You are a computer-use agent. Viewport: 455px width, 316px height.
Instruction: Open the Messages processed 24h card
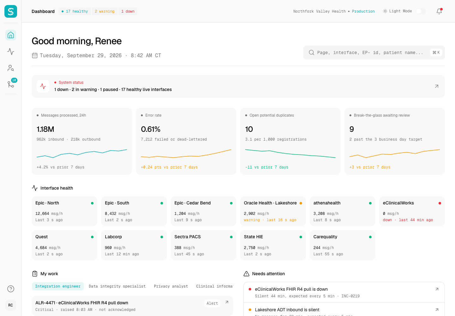pos(82,141)
